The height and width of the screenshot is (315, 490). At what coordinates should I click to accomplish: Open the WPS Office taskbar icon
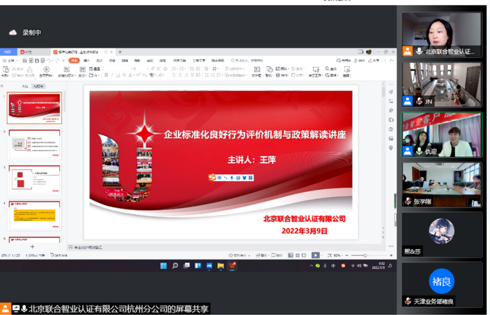click(x=232, y=266)
